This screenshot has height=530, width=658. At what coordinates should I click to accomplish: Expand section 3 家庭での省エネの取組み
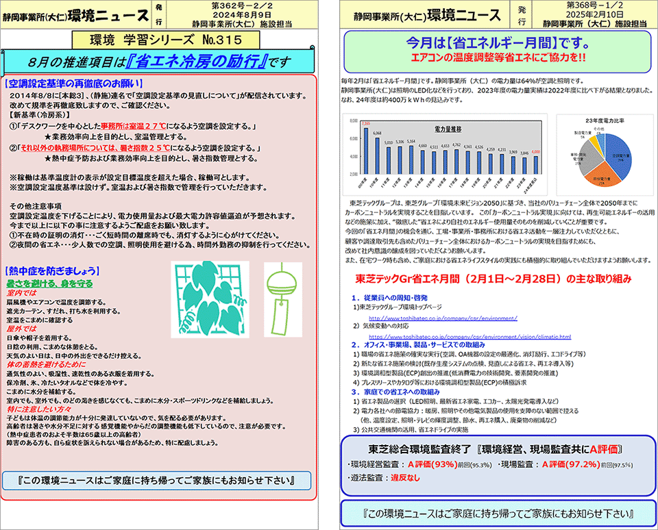pos(395,392)
